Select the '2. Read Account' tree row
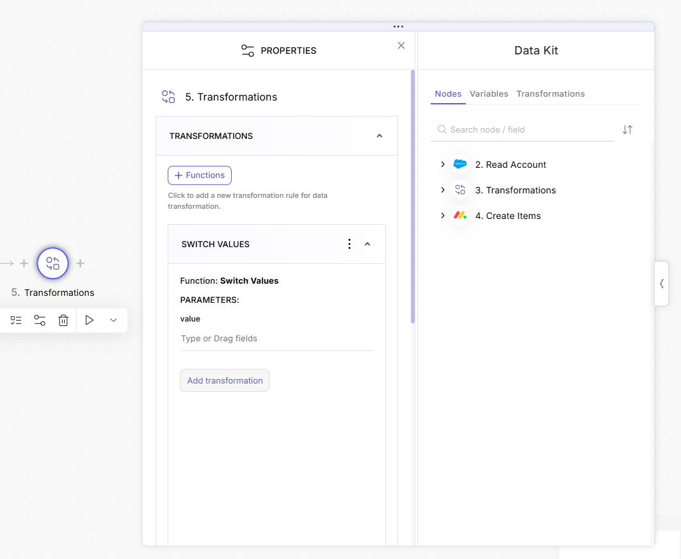The height and width of the screenshot is (559, 681). click(x=511, y=165)
